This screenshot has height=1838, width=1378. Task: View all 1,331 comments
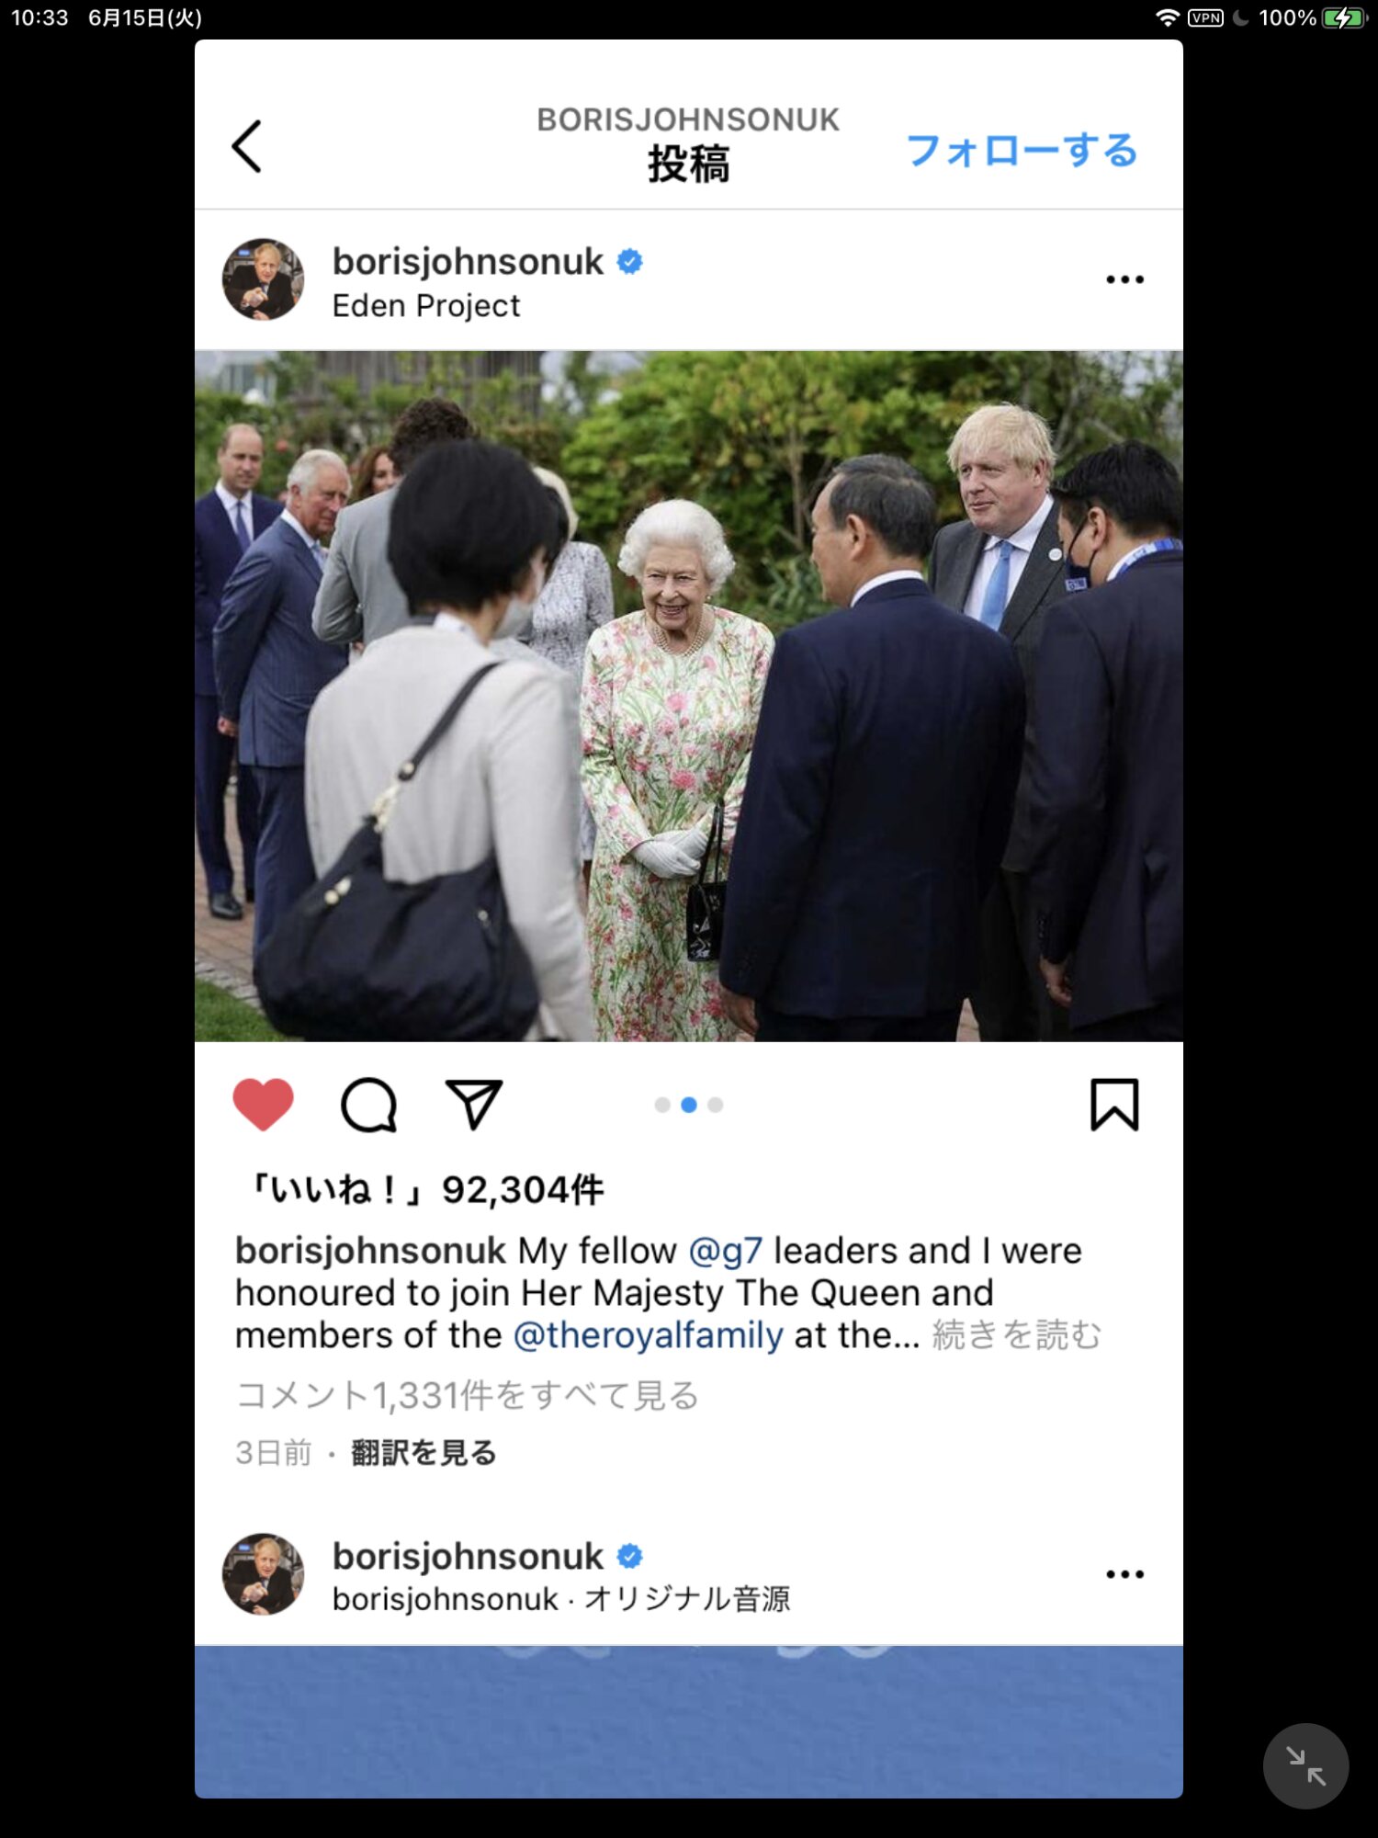[467, 1395]
